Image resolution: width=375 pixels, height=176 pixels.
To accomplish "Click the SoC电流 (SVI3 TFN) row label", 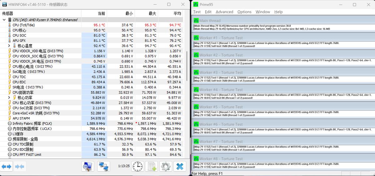I will coord(28,72).
